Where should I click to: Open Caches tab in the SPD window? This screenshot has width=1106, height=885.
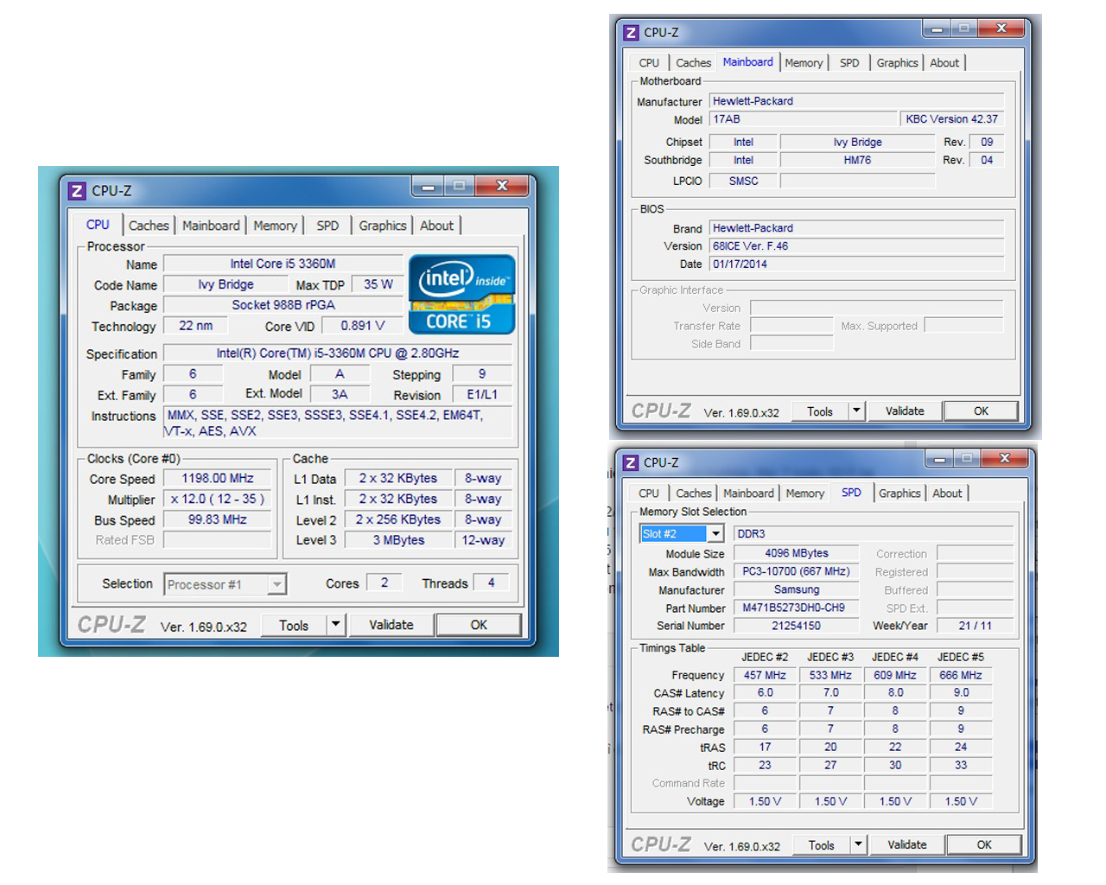(693, 493)
